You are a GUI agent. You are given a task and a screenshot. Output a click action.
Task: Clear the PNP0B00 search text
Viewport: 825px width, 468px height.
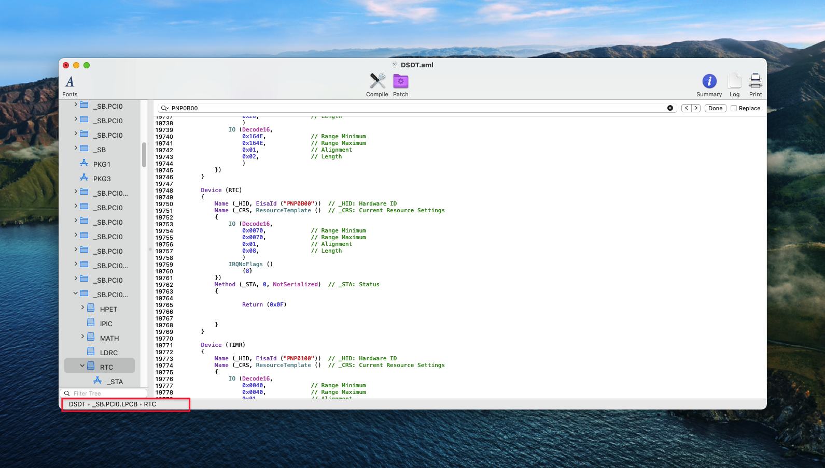[x=670, y=108]
